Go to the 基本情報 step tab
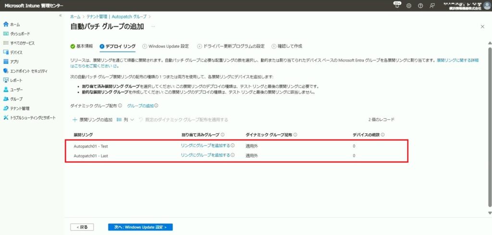This screenshot has height=235, width=492. tap(82, 46)
